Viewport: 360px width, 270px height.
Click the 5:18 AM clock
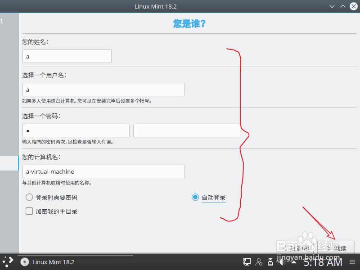pyautogui.click(x=323, y=262)
